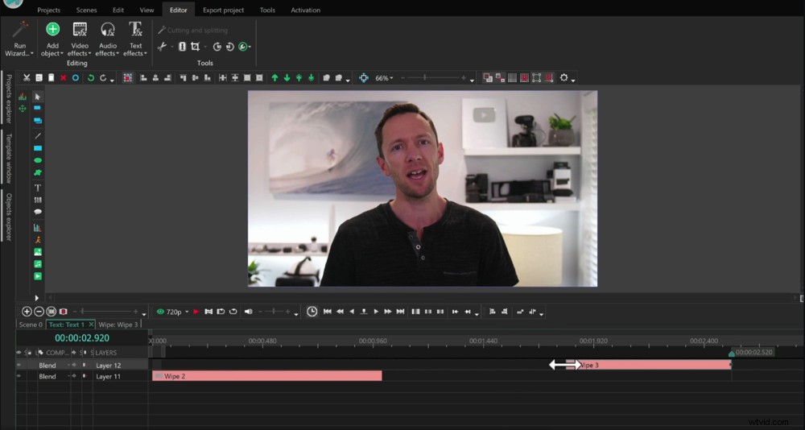Toggle the green preview eye next to 720p

(x=161, y=312)
